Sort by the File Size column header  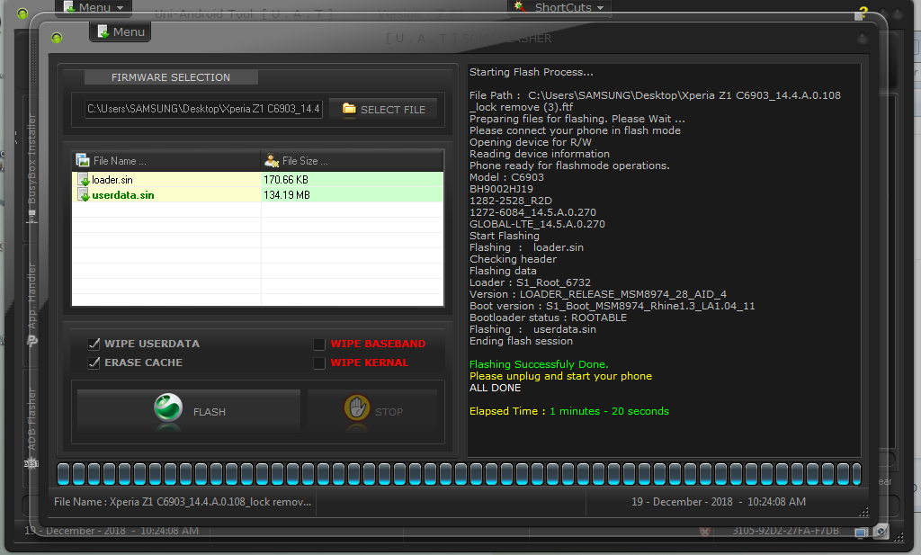[352, 161]
